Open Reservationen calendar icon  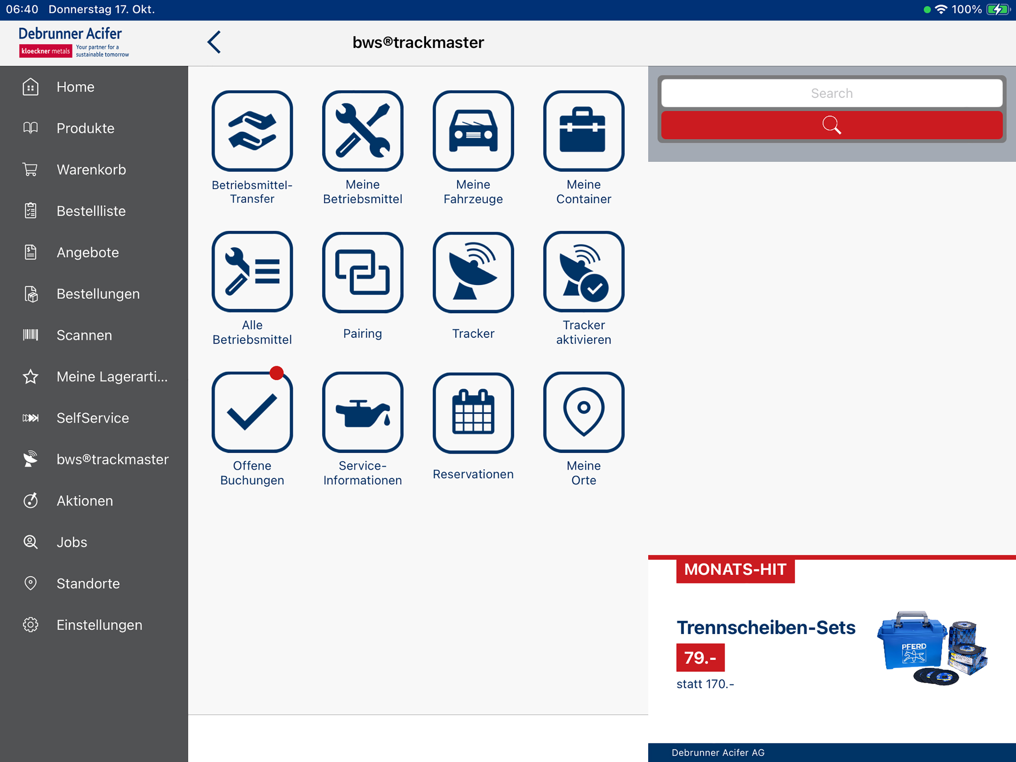click(473, 412)
